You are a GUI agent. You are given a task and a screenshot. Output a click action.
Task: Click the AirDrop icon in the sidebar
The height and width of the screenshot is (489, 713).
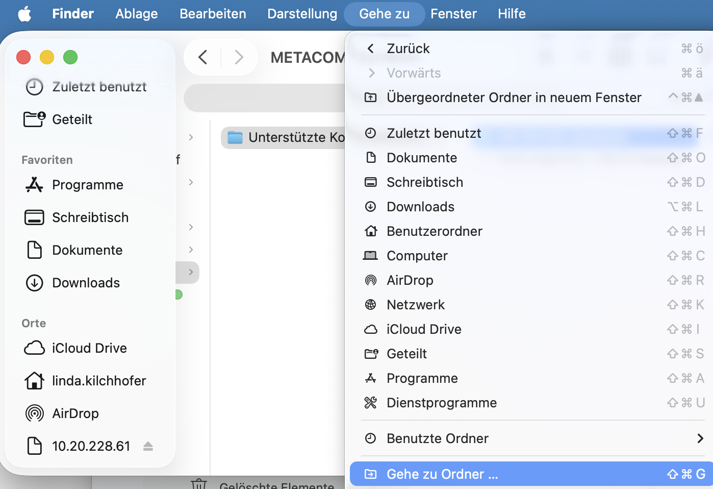(34, 413)
